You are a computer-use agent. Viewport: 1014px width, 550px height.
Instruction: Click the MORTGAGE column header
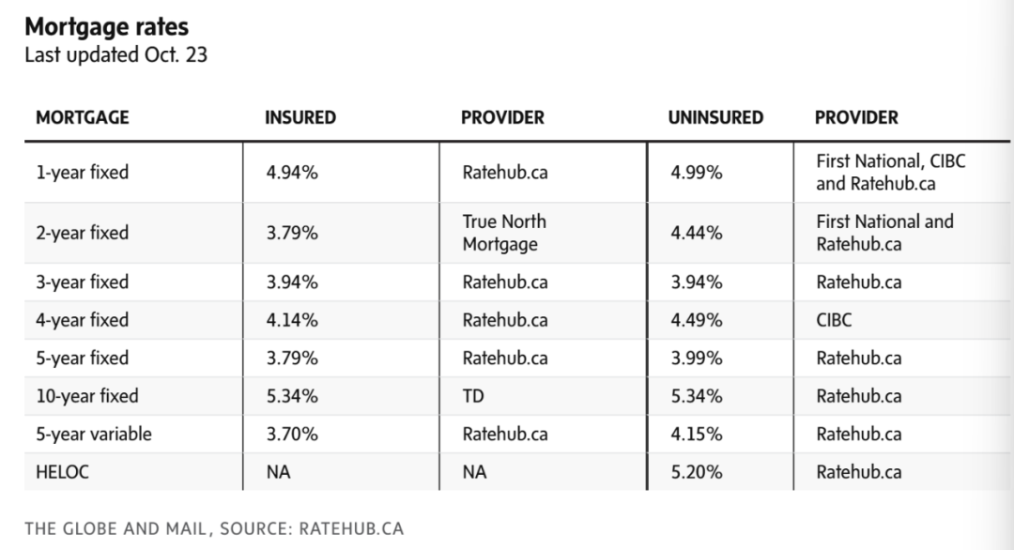click(x=83, y=118)
